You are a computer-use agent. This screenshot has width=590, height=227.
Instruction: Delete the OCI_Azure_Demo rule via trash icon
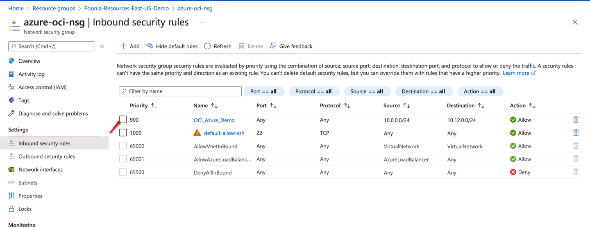576,120
